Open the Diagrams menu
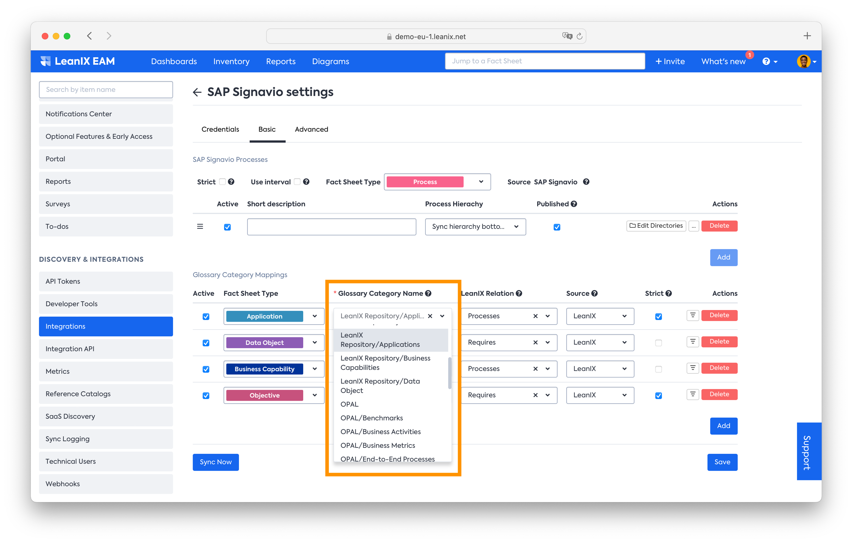 [331, 61]
